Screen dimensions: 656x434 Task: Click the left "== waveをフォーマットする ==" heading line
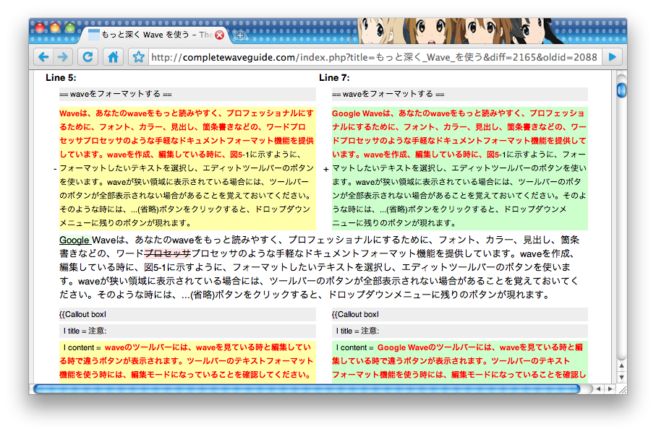coord(187,94)
